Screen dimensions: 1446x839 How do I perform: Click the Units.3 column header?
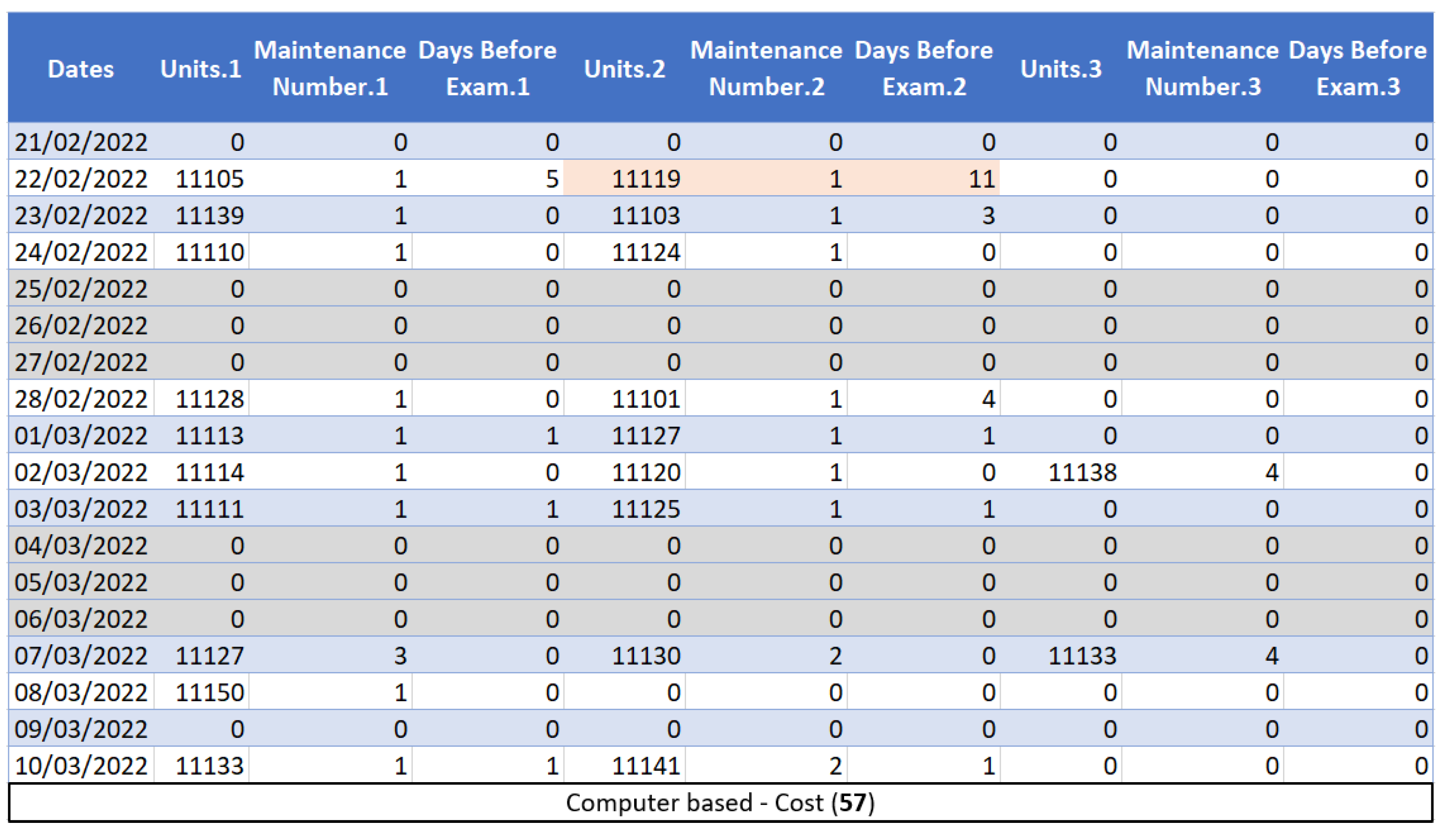click(1061, 69)
